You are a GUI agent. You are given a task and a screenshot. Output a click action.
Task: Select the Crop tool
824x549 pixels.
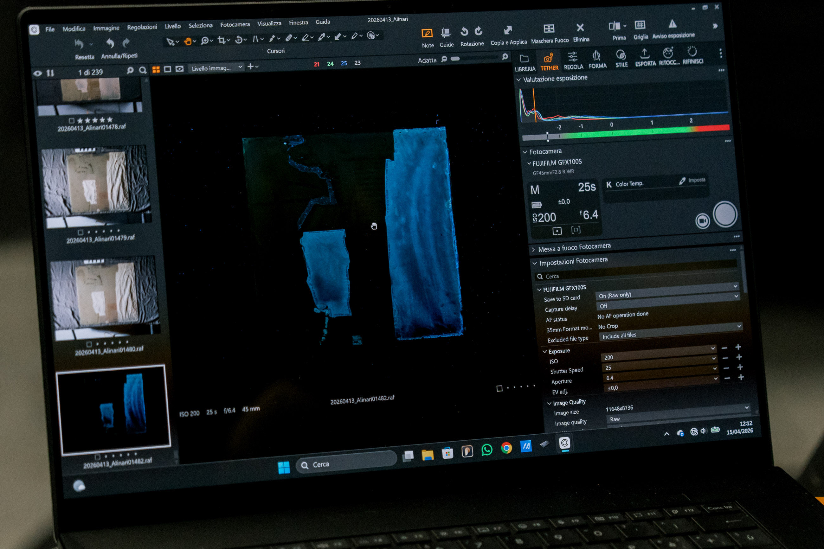click(x=221, y=40)
